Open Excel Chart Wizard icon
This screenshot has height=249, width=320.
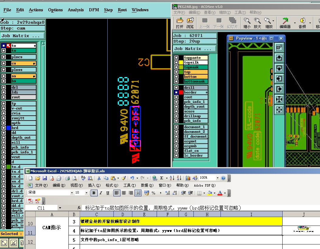coord(188,178)
